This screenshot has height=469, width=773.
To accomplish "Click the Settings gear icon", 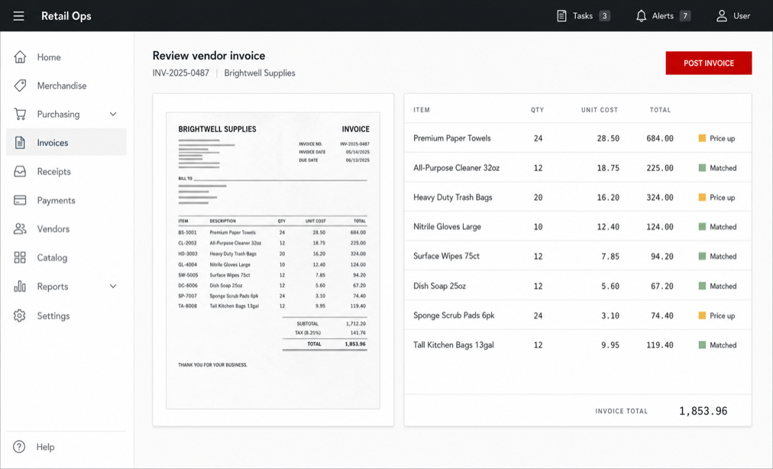I will click(20, 315).
